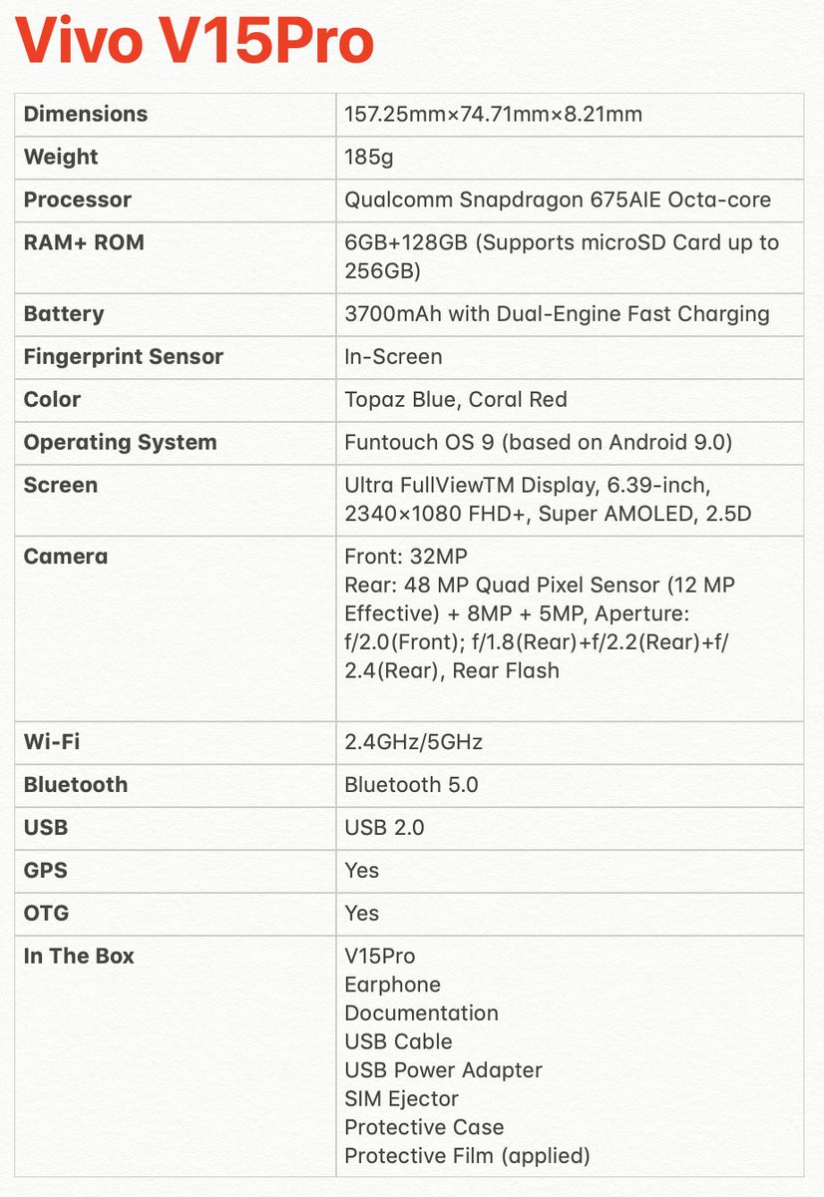Select the In The Box label
Image resolution: width=824 pixels, height=1197 pixels.
(79, 956)
